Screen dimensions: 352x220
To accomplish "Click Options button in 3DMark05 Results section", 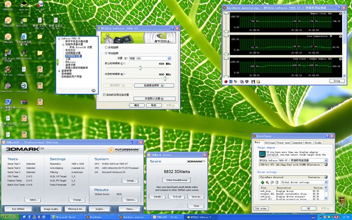I will (x=130, y=200).
